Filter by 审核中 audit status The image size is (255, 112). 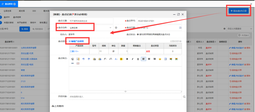(x=33, y=23)
